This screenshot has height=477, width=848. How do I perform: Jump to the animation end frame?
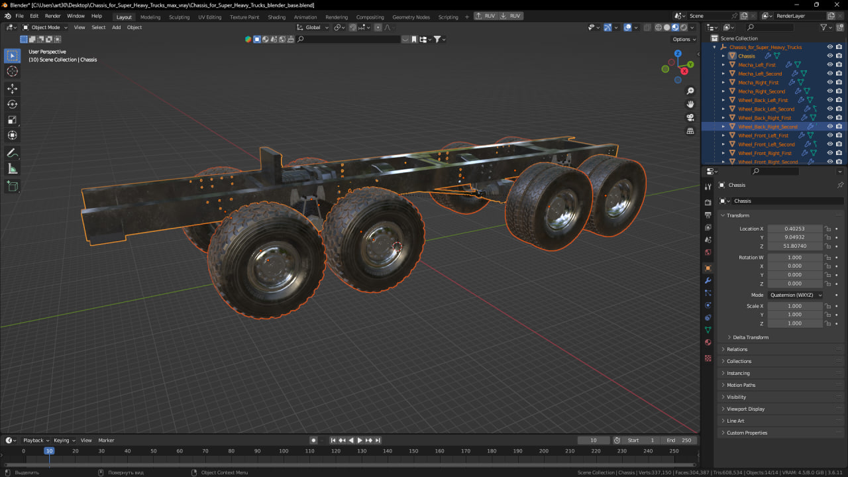coord(377,440)
